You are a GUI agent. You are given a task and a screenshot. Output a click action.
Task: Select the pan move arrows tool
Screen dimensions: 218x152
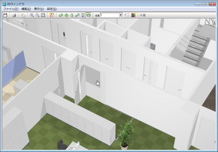coord(66,15)
